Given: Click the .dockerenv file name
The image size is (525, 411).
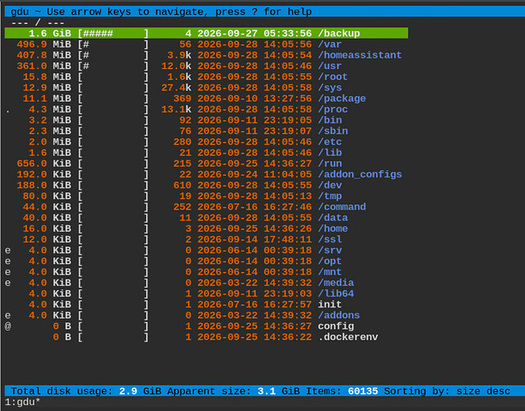Looking at the screenshot, I should tap(348, 337).
